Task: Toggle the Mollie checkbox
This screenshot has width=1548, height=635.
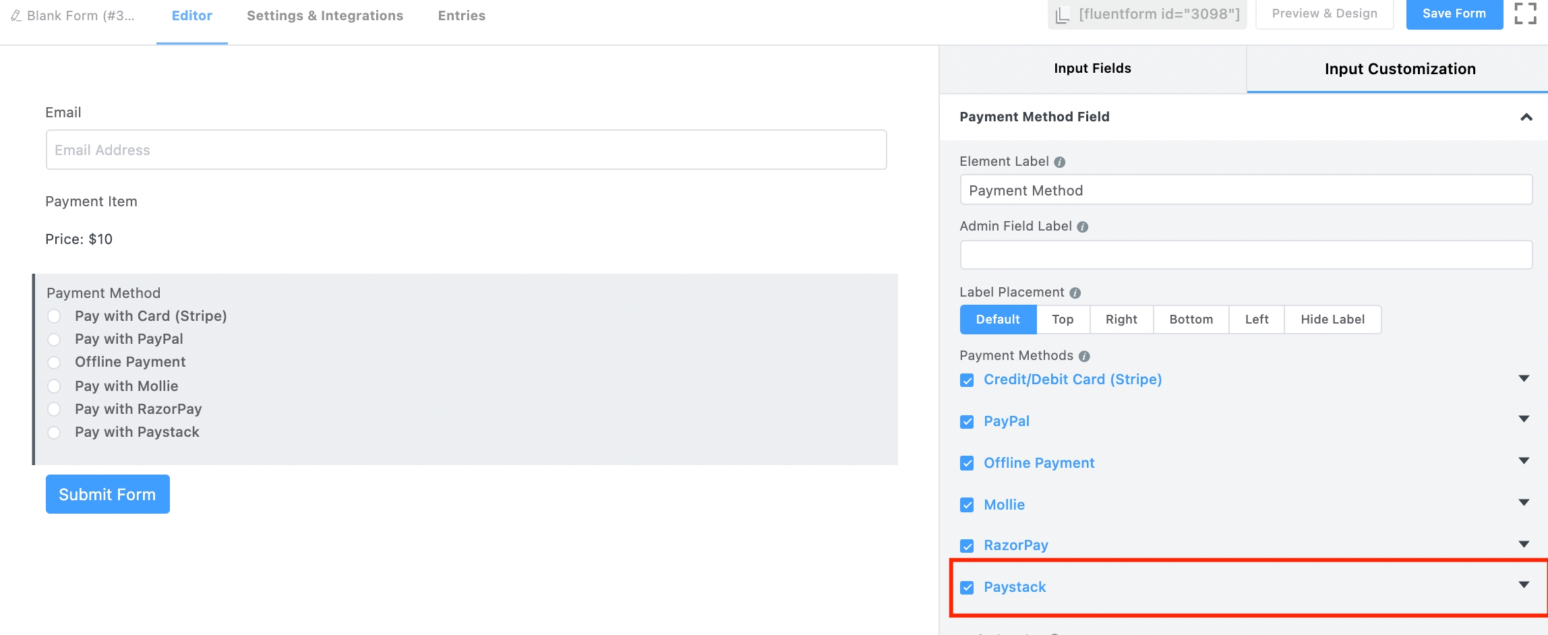Action: 967,505
